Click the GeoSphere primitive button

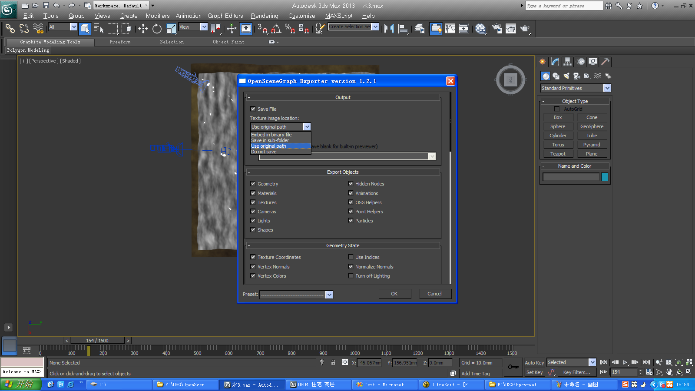[x=592, y=126]
